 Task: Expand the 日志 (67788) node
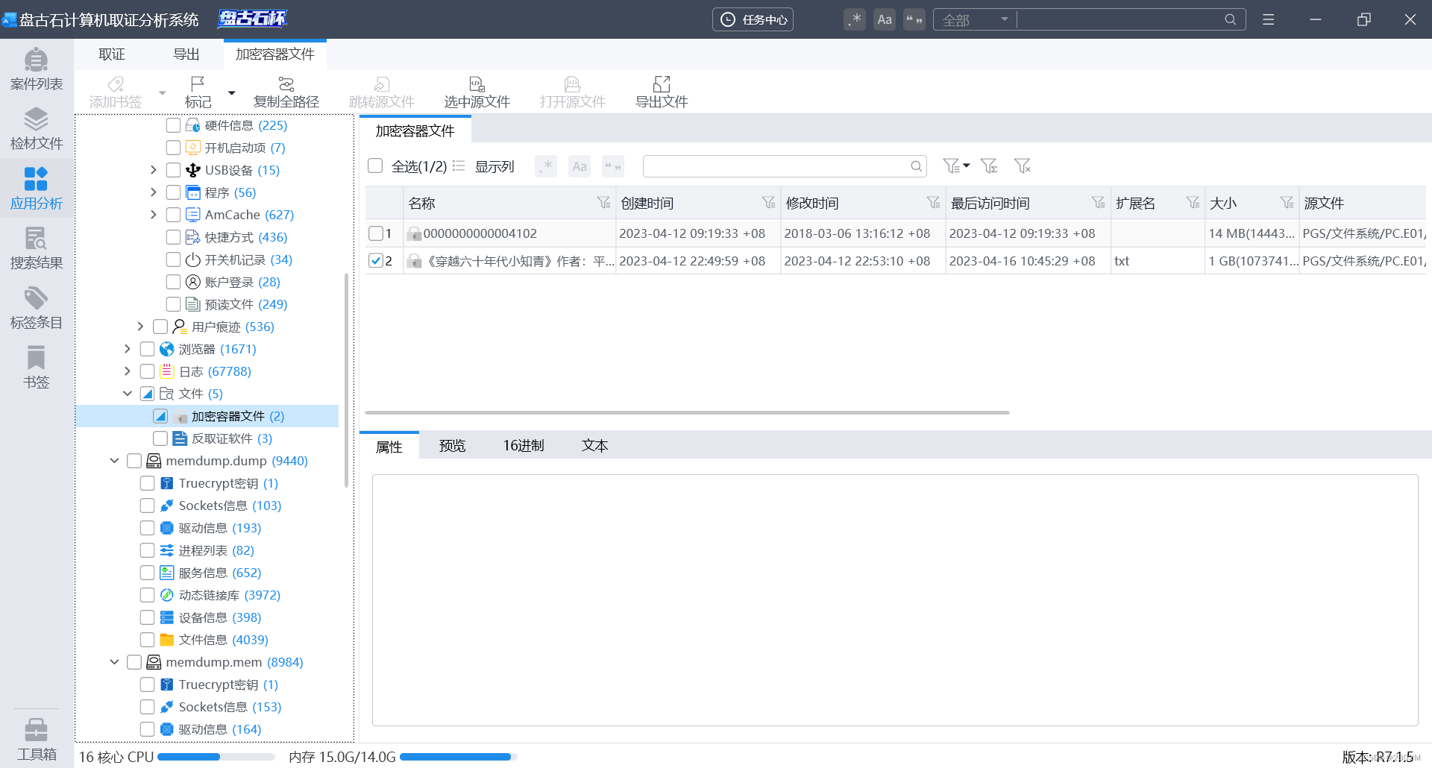(x=127, y=371)
